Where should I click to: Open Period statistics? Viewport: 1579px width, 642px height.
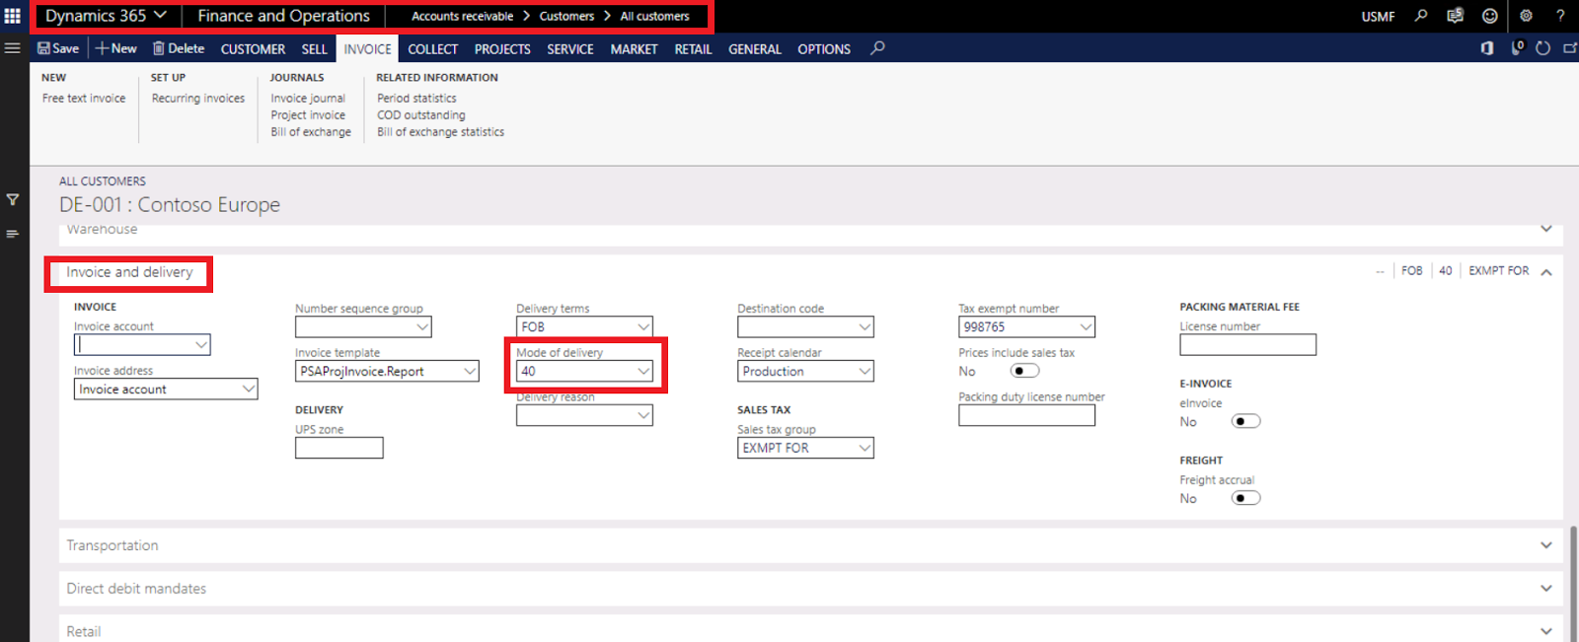tap(416, 99)
